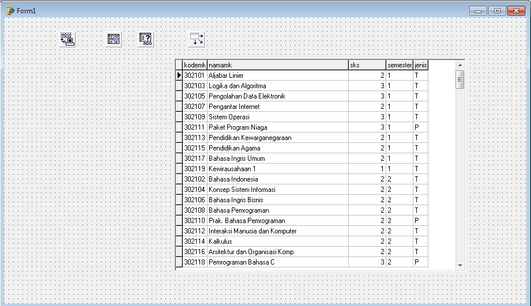Select kodemk cell 302110
The image size is (531, 306).
195,221
